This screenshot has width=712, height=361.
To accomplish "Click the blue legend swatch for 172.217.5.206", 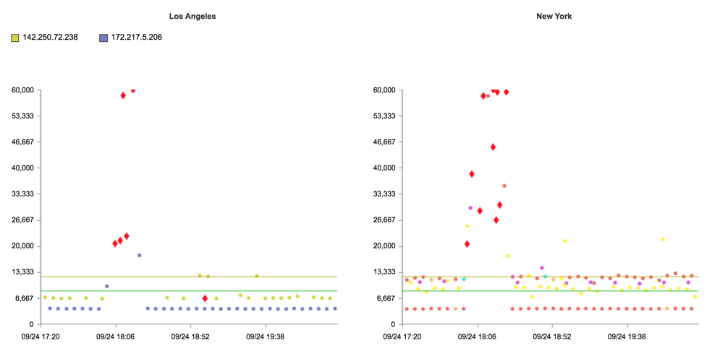I will (x=103, y=38).
